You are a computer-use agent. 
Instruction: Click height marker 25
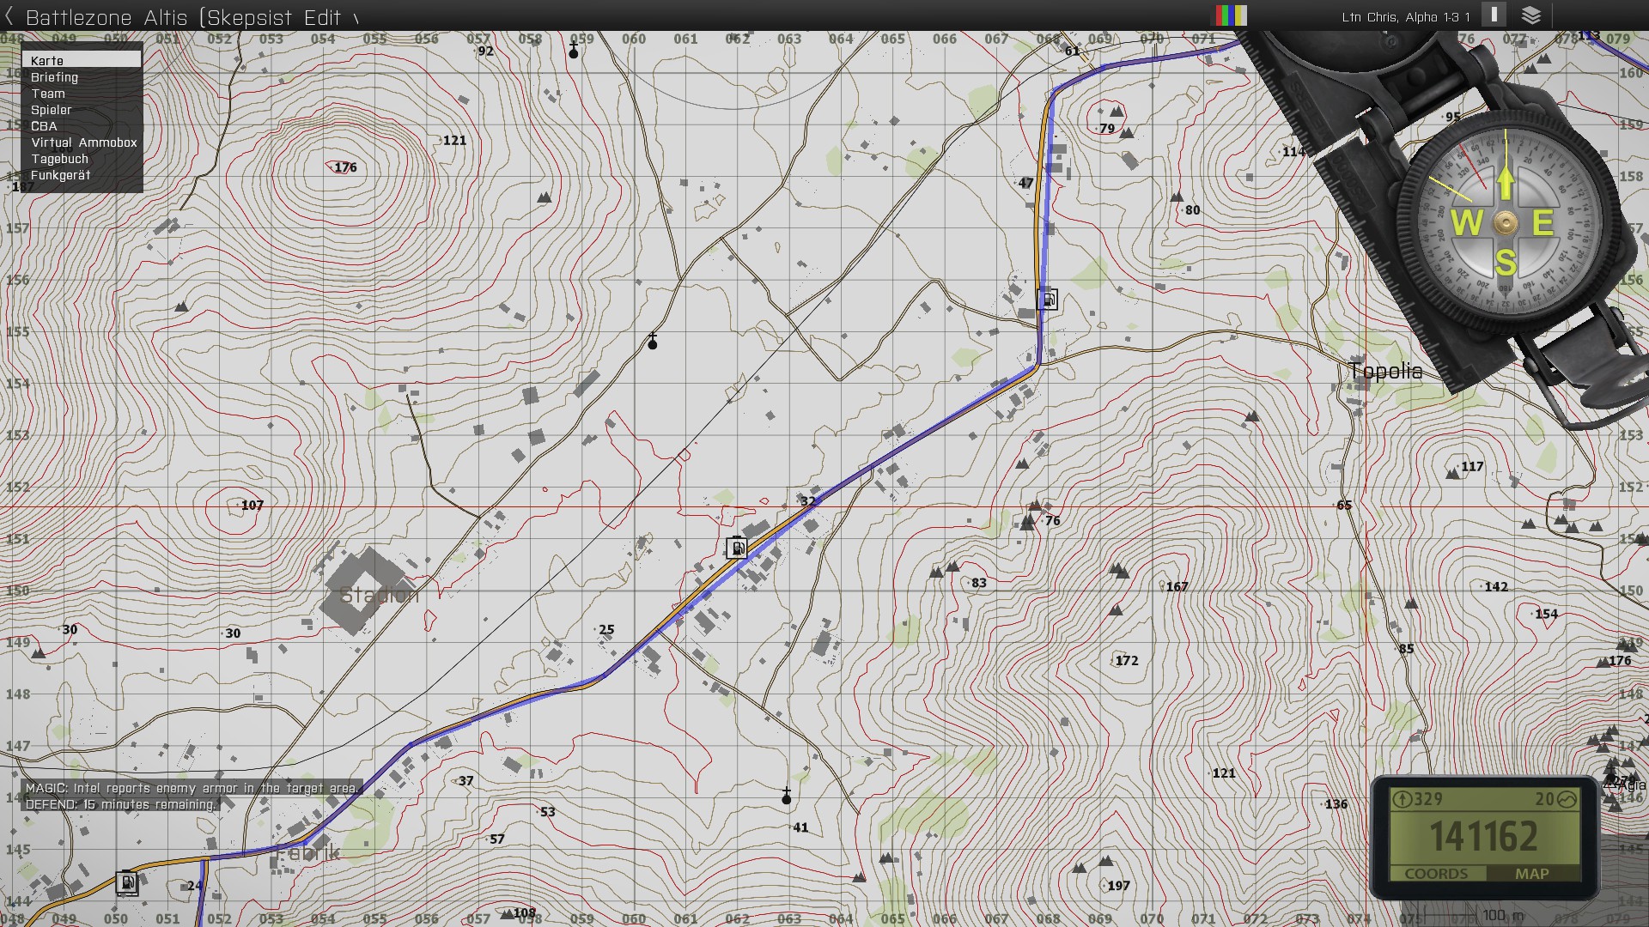click(606, 630)
